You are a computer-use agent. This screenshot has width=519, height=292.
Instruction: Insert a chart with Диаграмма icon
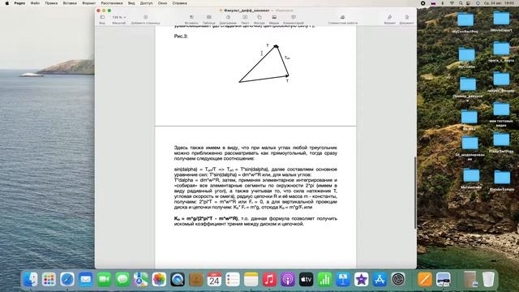[228, 17]
